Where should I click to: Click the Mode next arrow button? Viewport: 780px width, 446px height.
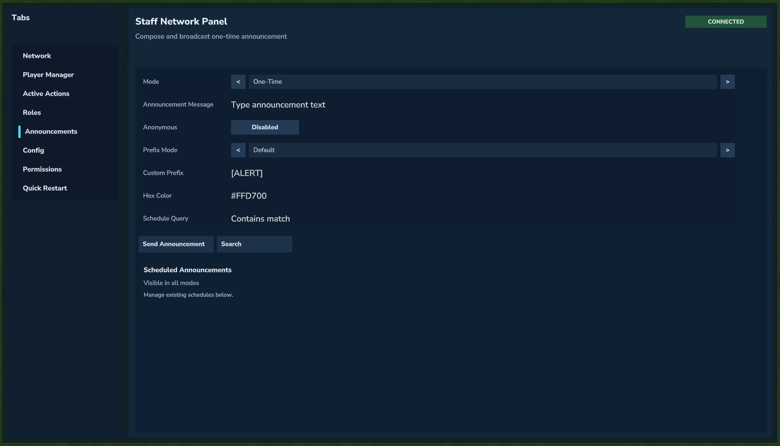click(x=727, y=82)
